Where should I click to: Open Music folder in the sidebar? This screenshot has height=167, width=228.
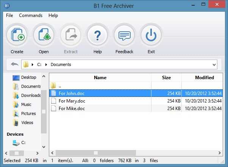[22, 104]
